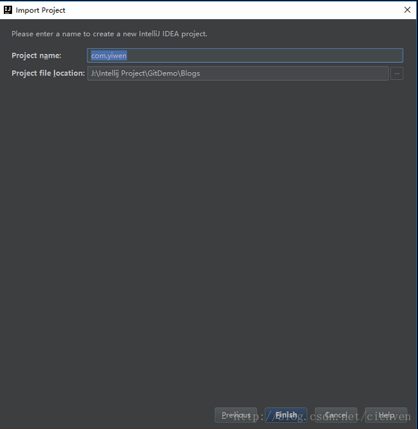This screenshot has width=418, height=429.
Task: Click the "Import Project" window title
Action: [x=41, y=10]
